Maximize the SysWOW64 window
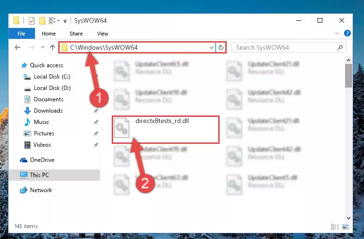364x239 pixels. [x=320, y=20]
